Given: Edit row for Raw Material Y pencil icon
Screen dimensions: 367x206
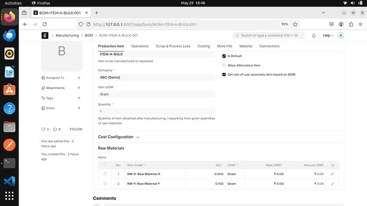Looking at the screenshot, I should tap(332, 184).
